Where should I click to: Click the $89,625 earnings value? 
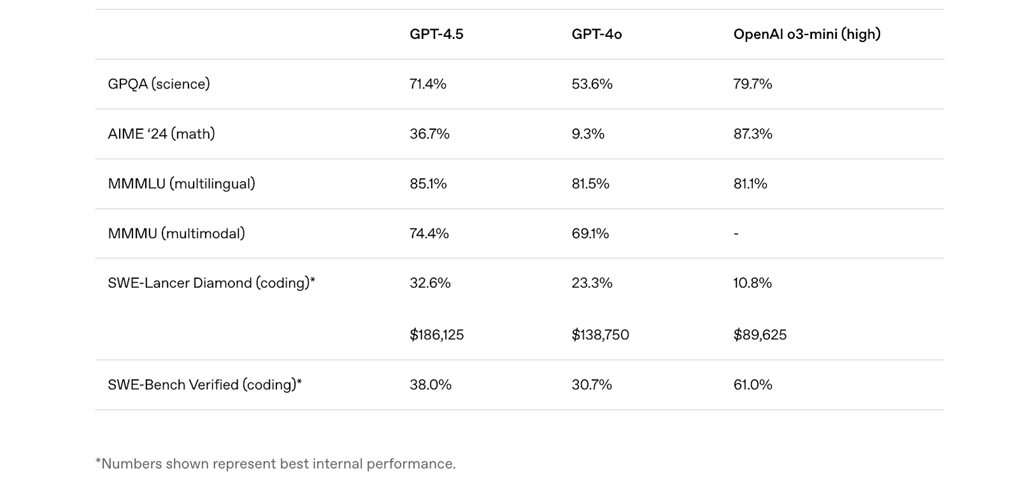(760, 335)
